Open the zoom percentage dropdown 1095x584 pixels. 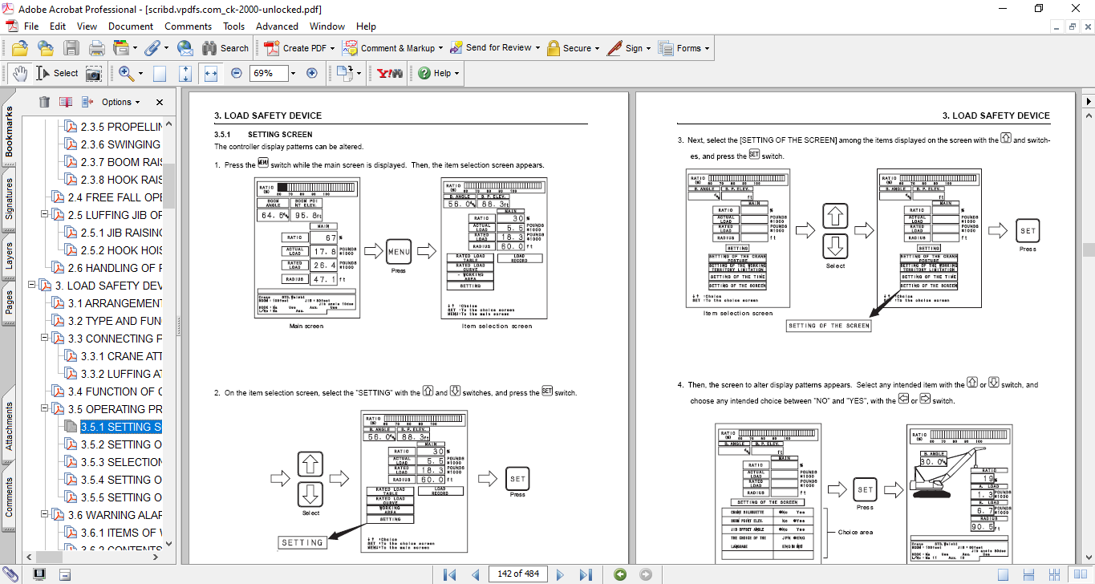point(293,73)
